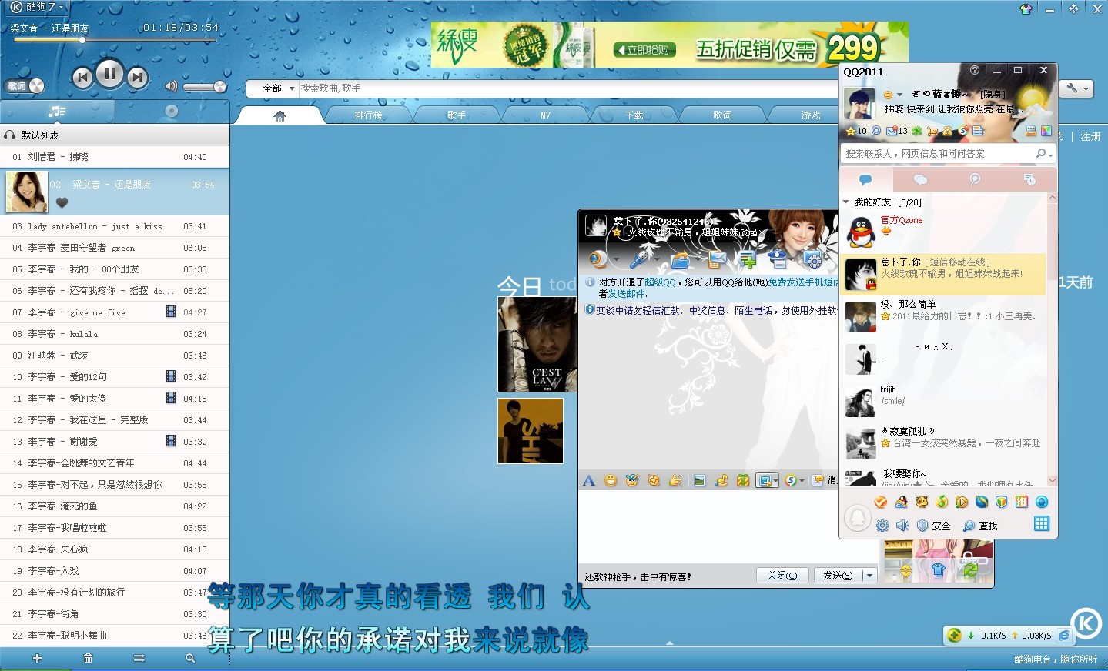Open QQ green clover friends icon
This screenshot has height=671, width=1108.
[x=917, y=131]
